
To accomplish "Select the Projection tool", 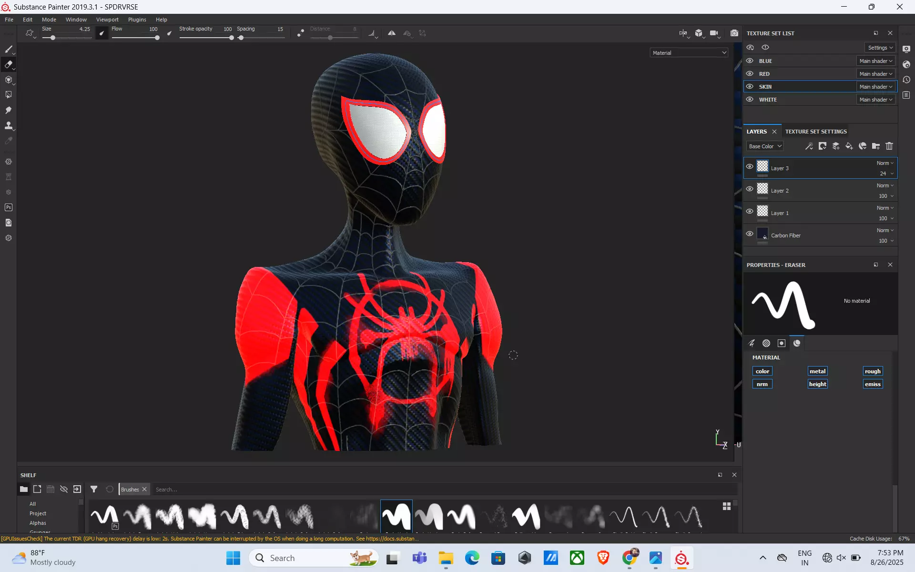I will 9,80.
